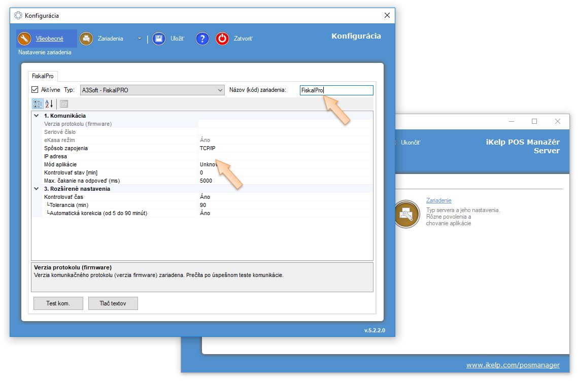Click the Uložiť floppy disk icon
Image resolution: width=578 pixels, height=381 pixels.
(159, 39)
